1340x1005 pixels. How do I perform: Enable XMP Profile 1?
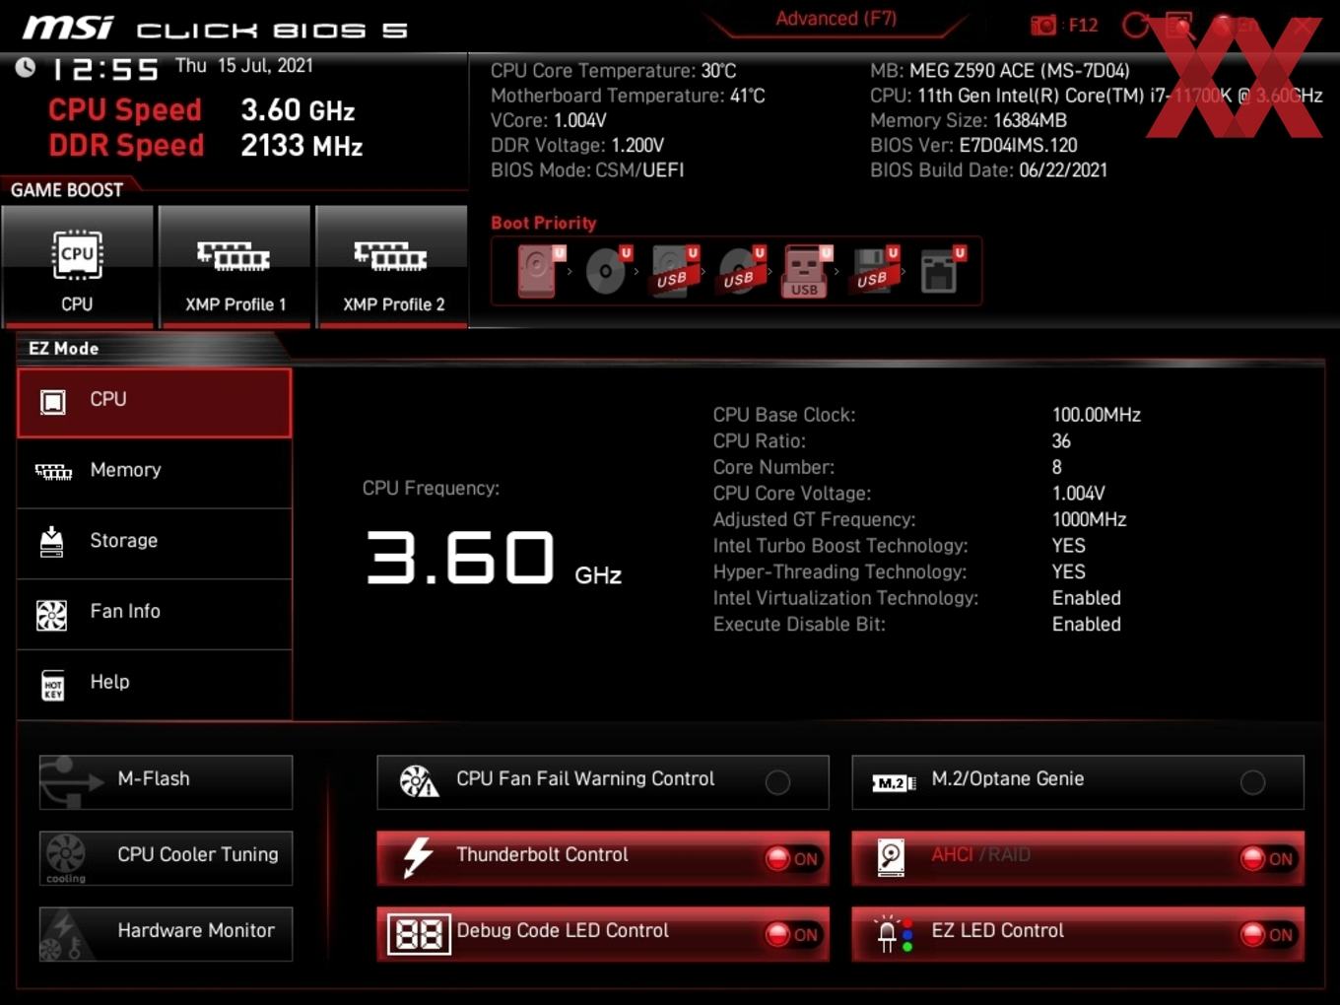coord(234,266)
